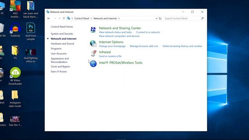
Task: Go up one level with up arrow
Action: click(64, 18)
